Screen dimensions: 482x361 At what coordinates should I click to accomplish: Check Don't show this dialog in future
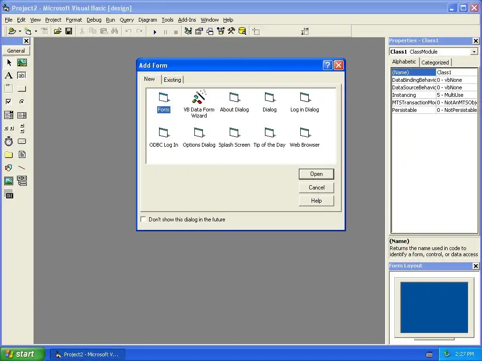point(143,219)
